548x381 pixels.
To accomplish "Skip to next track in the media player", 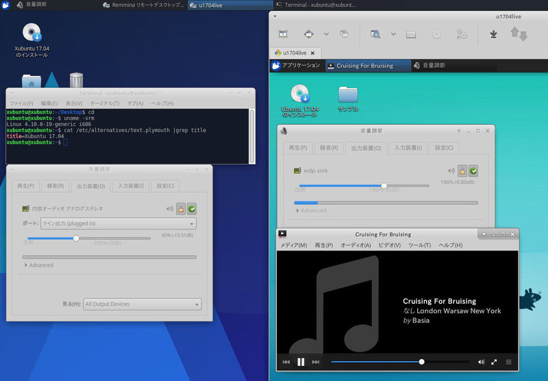I will tap(316, 362).
